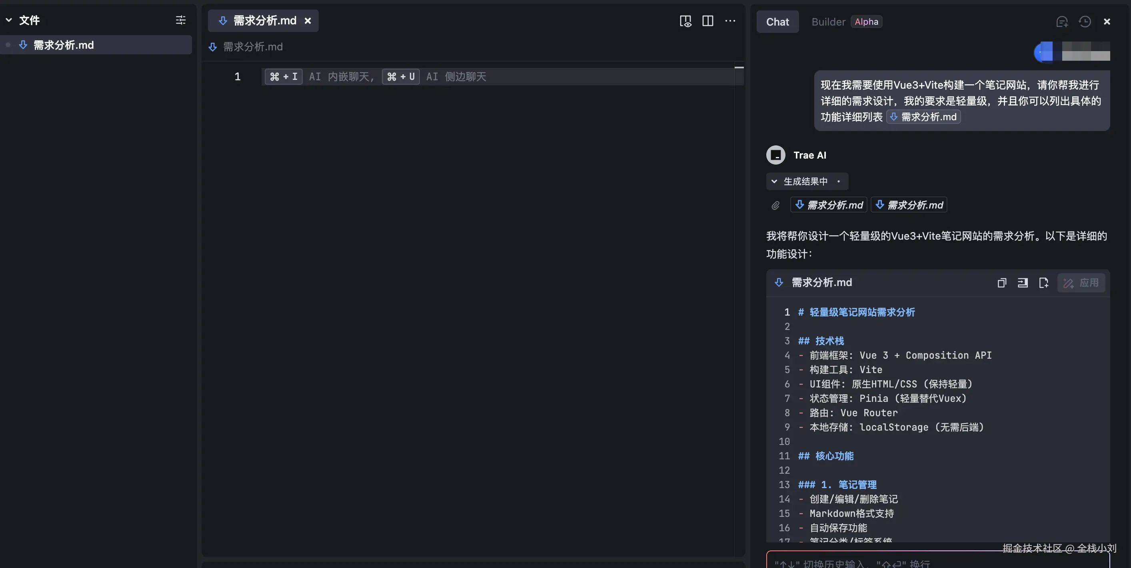
Task: Collapse the 生成结果中 status expander
Action: tap(774, 182)
